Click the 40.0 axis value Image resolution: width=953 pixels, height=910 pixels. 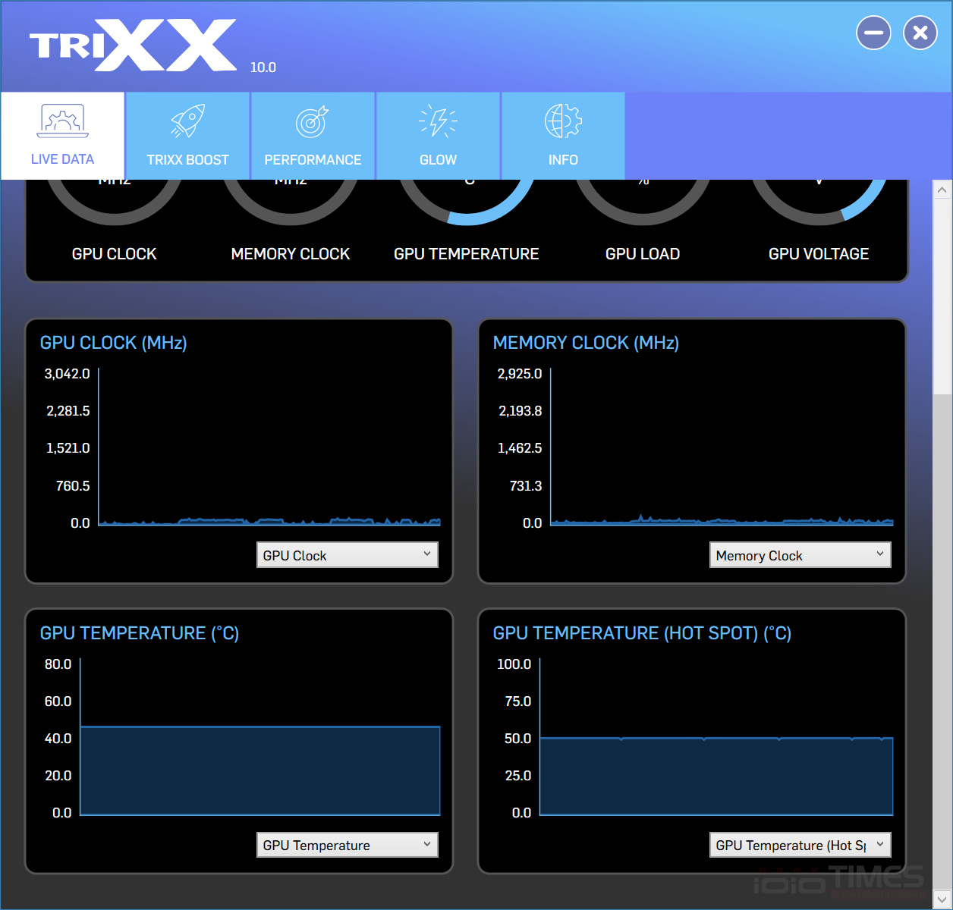pyautogui.click(x=58, y=739)
